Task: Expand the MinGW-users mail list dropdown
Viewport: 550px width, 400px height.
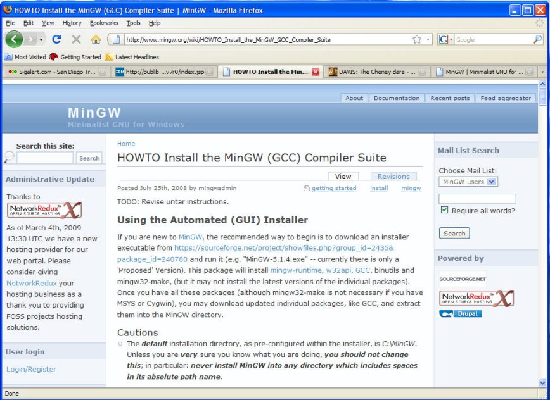Action: [492, 182]
